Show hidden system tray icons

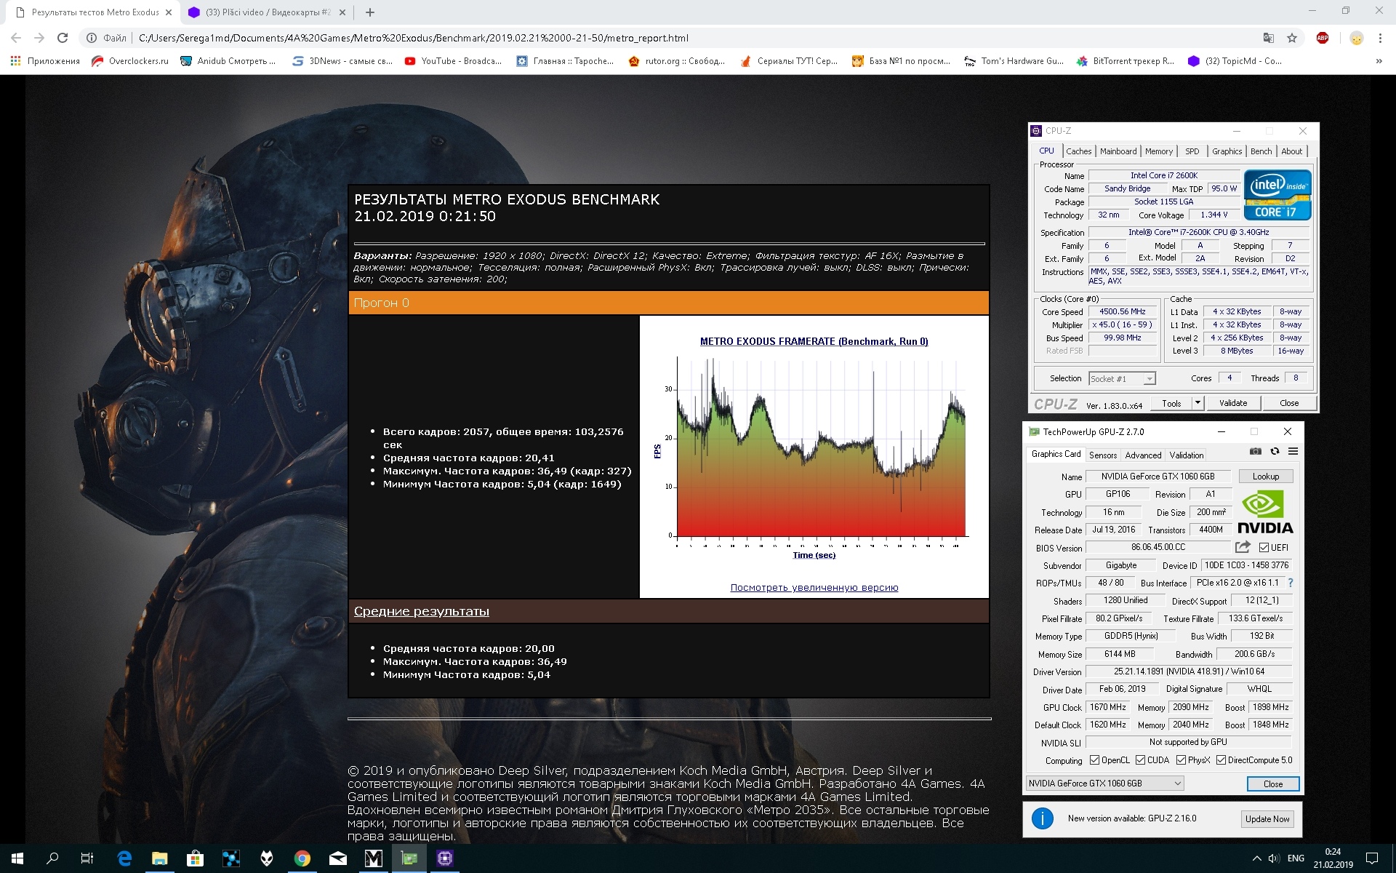pos(1256,858)
